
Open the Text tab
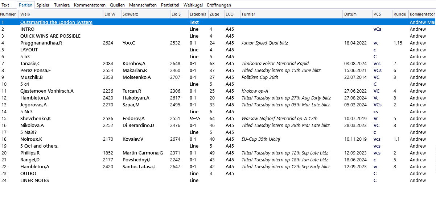5,5
